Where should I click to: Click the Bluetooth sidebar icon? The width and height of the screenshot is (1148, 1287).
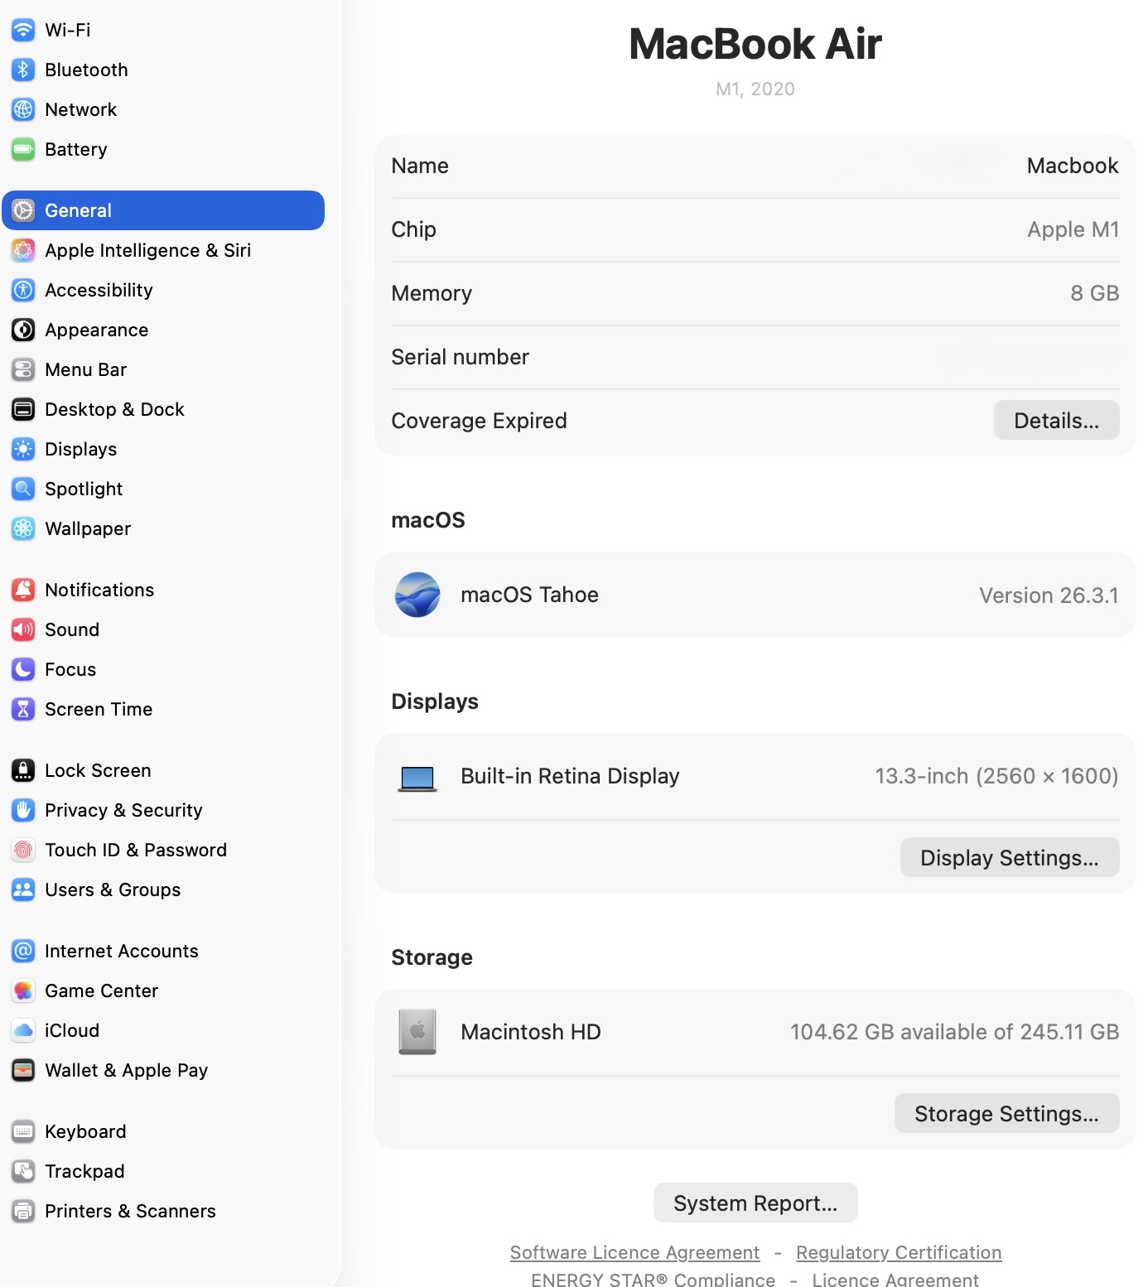(x=23, y=70)
